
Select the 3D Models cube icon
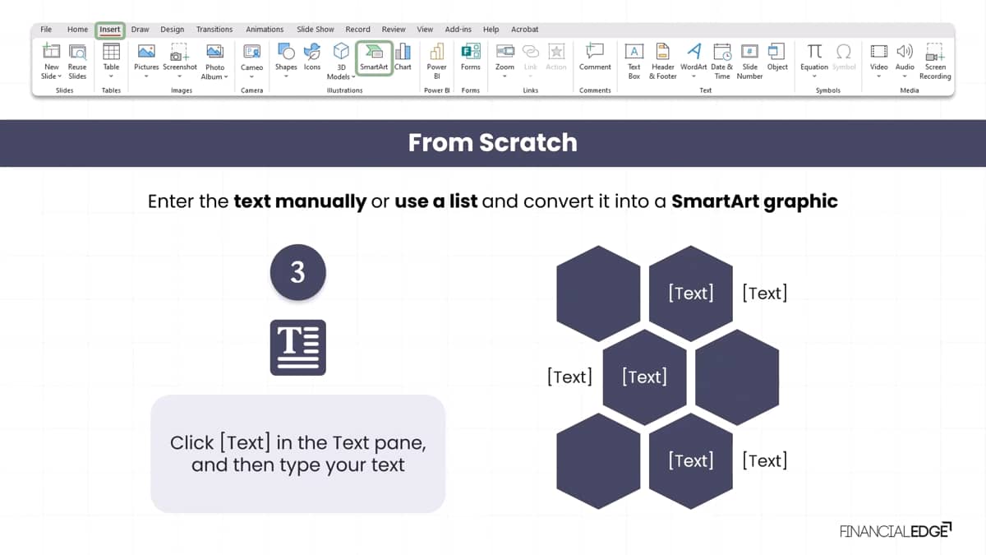pos(341,52)
